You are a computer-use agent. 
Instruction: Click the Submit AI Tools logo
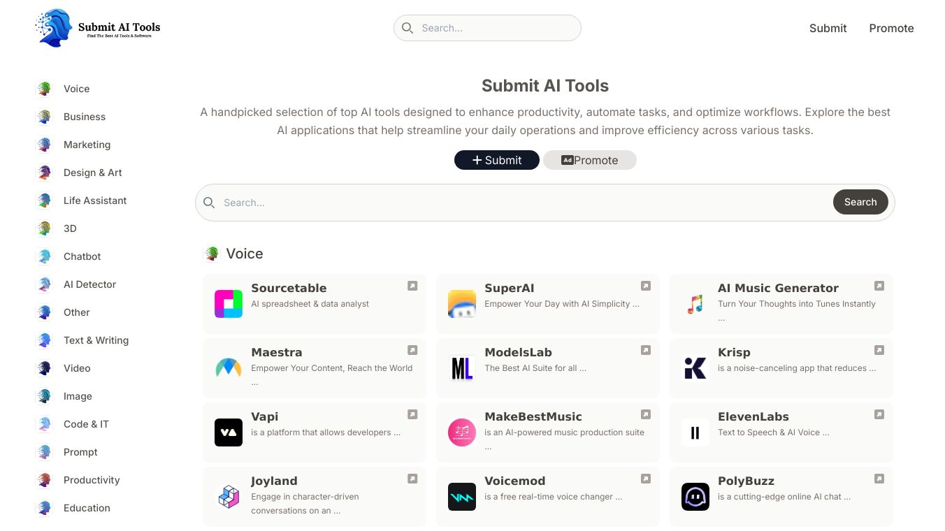tap(98, 28)
